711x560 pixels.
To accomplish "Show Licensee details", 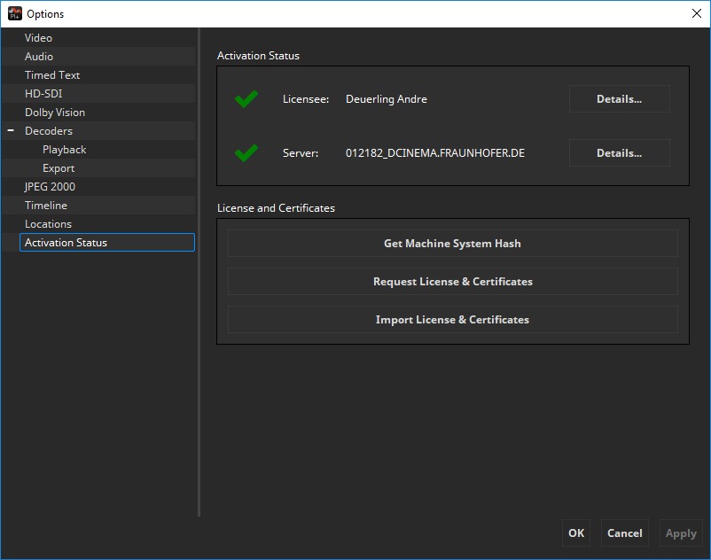I will click(x=619, y=99).
